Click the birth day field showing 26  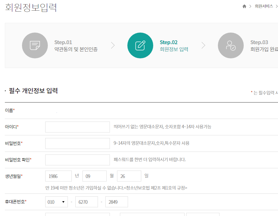[129, 176]
